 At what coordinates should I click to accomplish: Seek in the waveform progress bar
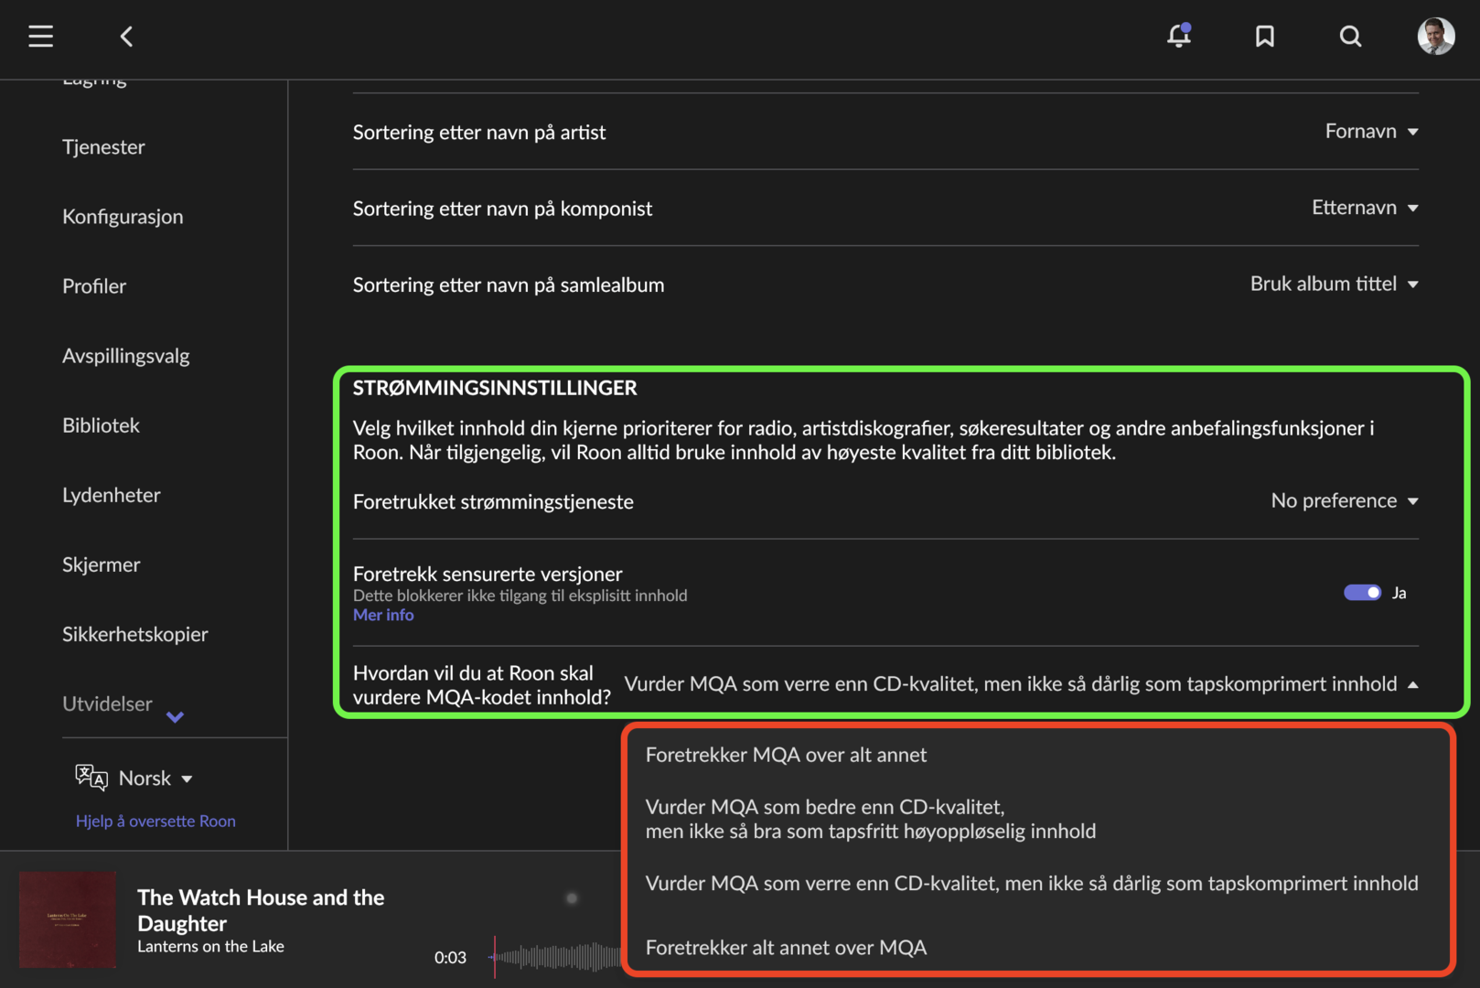(554, 957)
